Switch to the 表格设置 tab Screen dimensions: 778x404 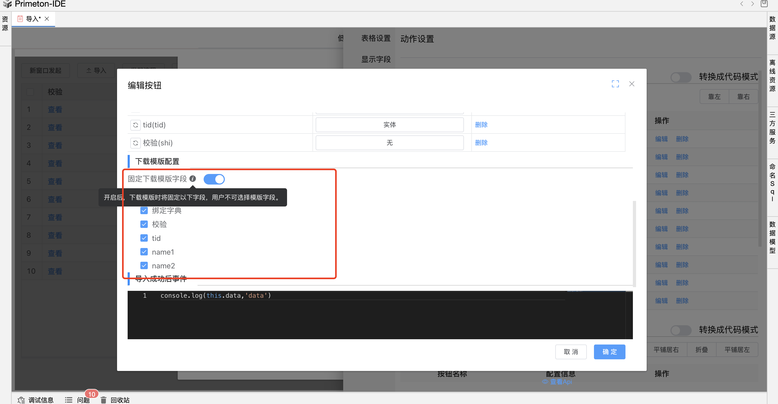pos(376,38)
